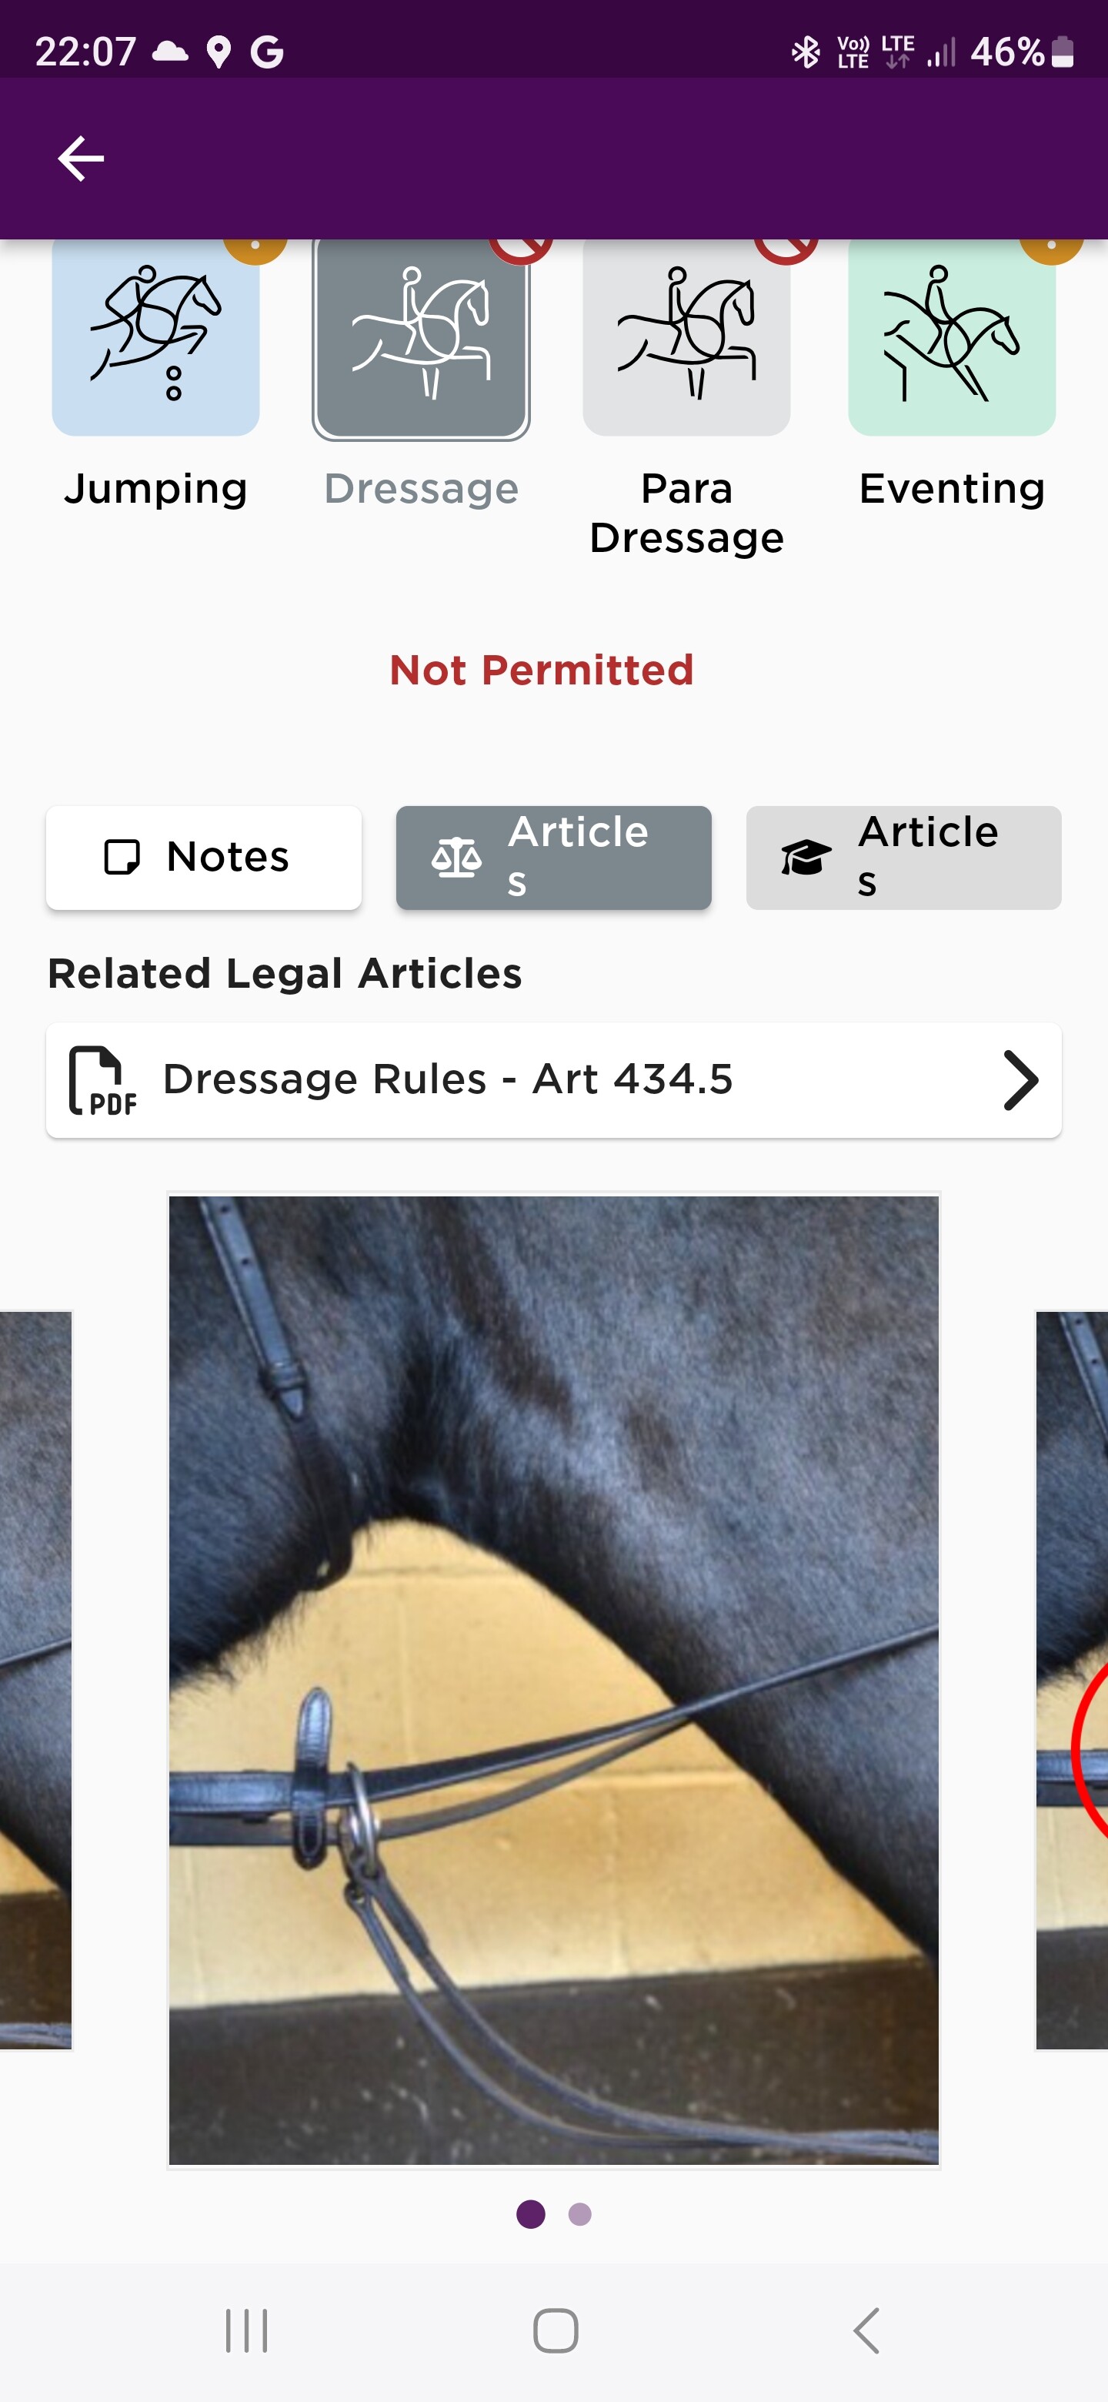The image size is (1108, 2402).
Task: Tap the back arrow in purple header
Action: (81, 159)
